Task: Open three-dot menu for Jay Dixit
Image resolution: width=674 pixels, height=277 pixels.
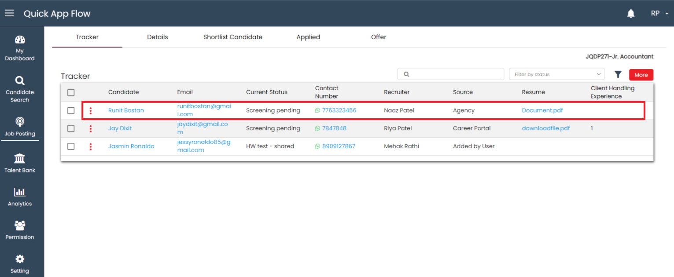Action: point(91,128)
